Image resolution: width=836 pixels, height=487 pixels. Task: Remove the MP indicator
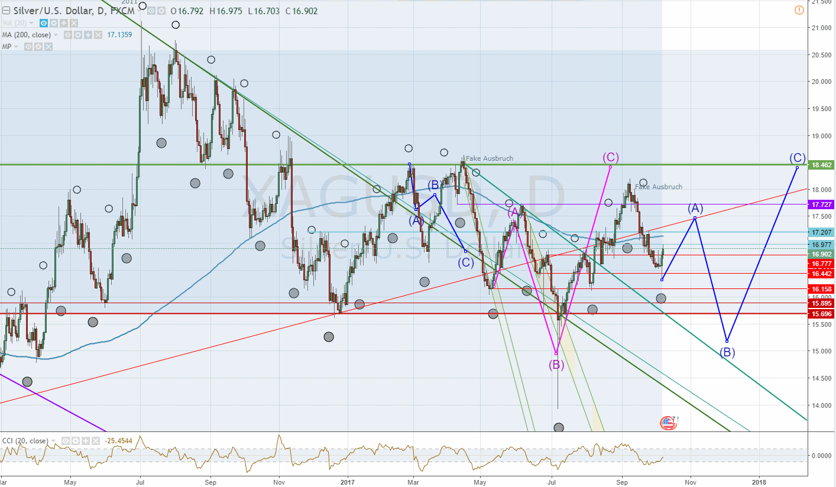(48, 47)
